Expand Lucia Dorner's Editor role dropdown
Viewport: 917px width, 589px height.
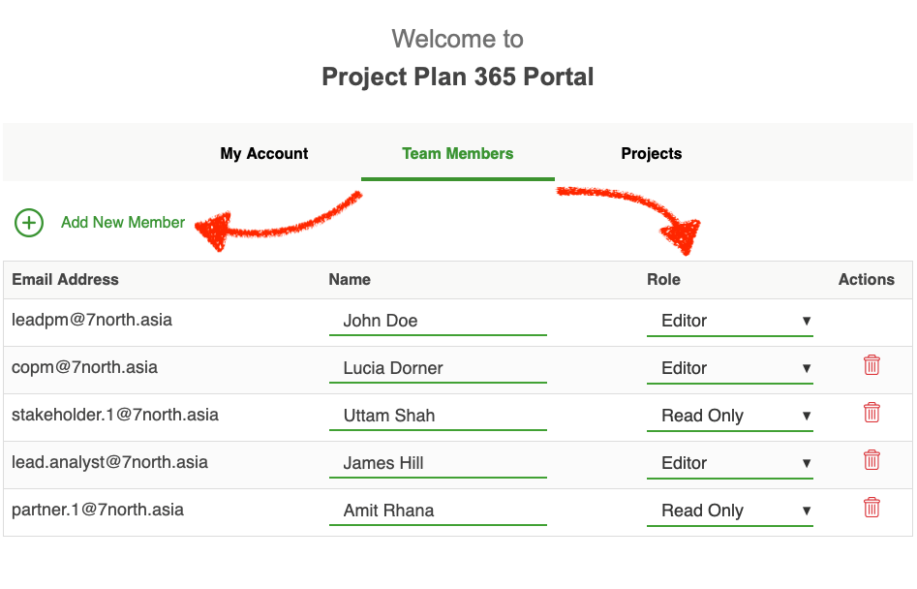(x=730, y=368)
